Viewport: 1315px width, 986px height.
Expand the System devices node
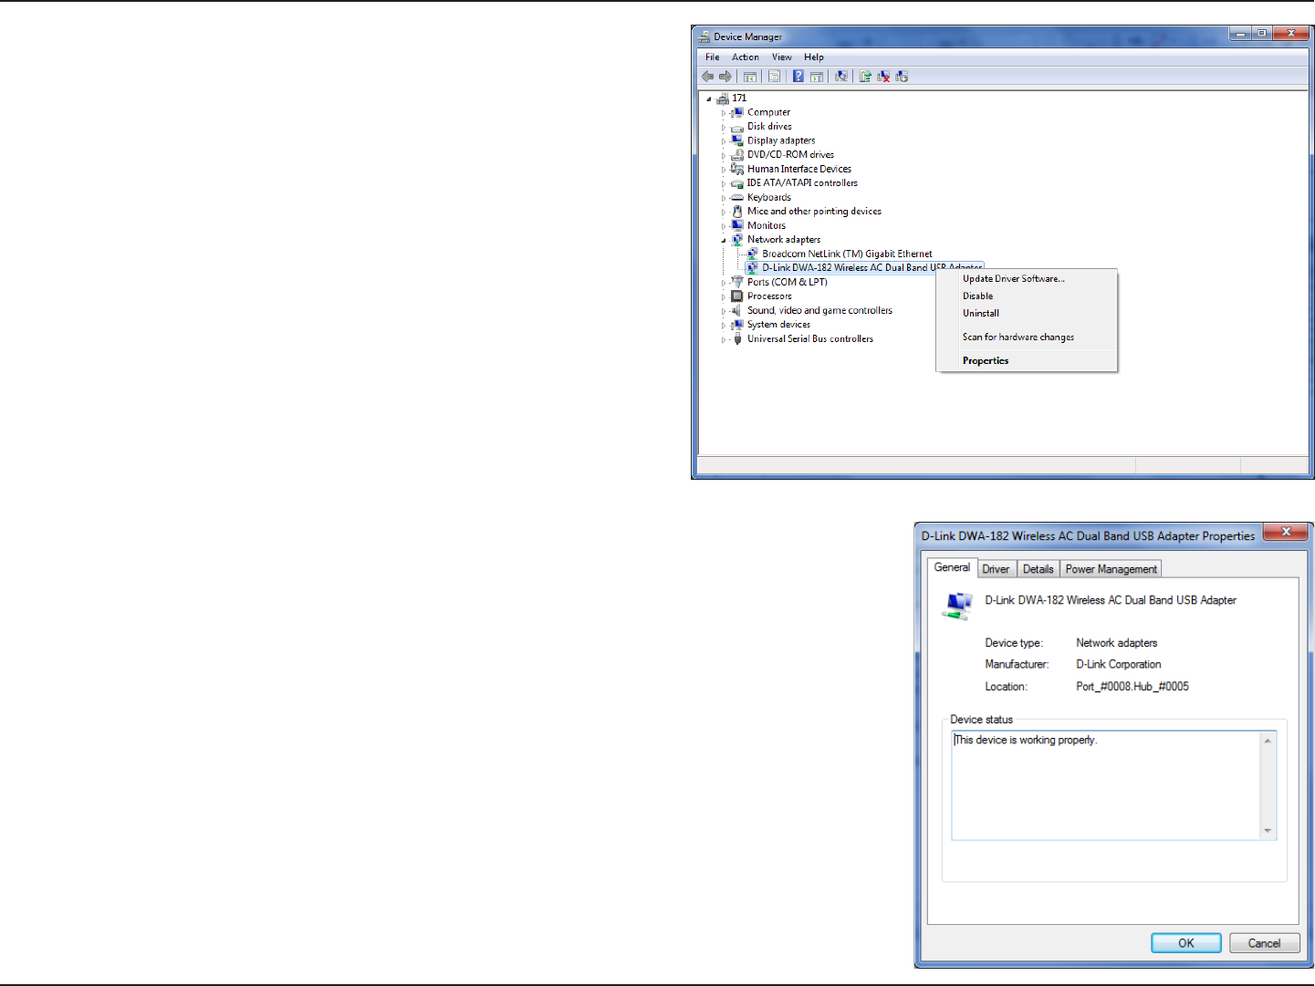coord(724,325)
